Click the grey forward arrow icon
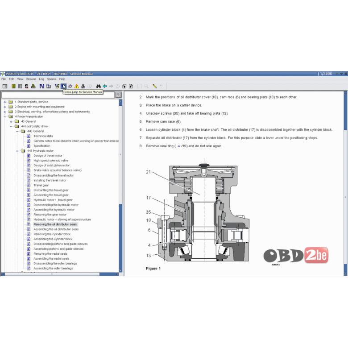 (111, 86)
